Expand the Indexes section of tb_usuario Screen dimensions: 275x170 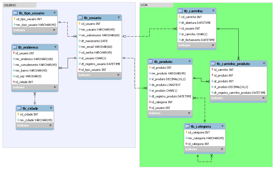[x=119, y=75]
